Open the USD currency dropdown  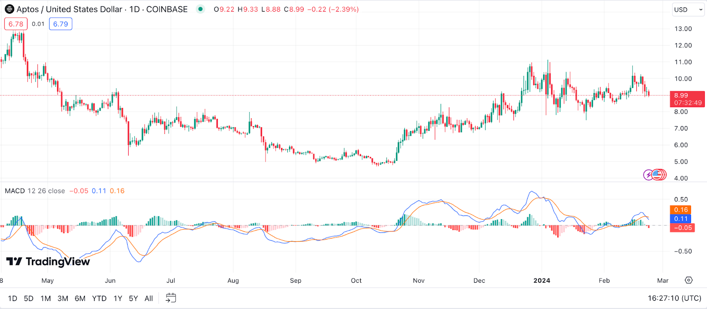click(x=688, y=10)
